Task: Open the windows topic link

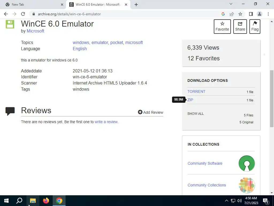Action: point(81,43)
